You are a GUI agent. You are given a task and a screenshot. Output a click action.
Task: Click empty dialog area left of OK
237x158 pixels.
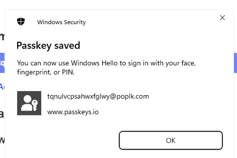tap(63, 140)
